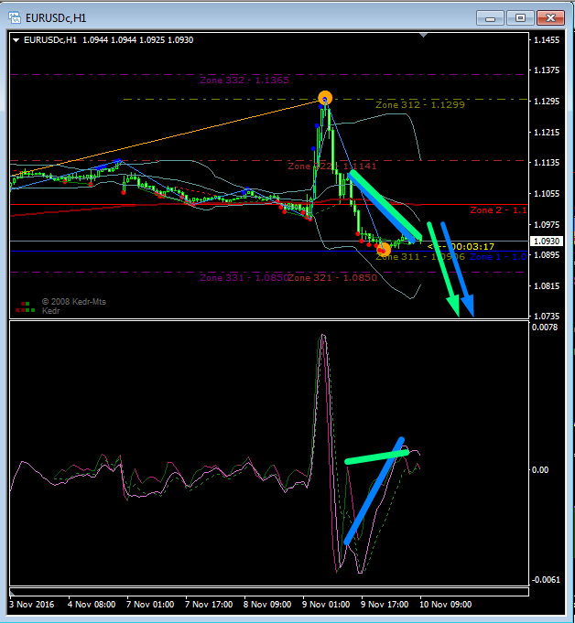Click the red Zone 2 label
This screenshot has height=623, width=575.
[x=498, y=210]
